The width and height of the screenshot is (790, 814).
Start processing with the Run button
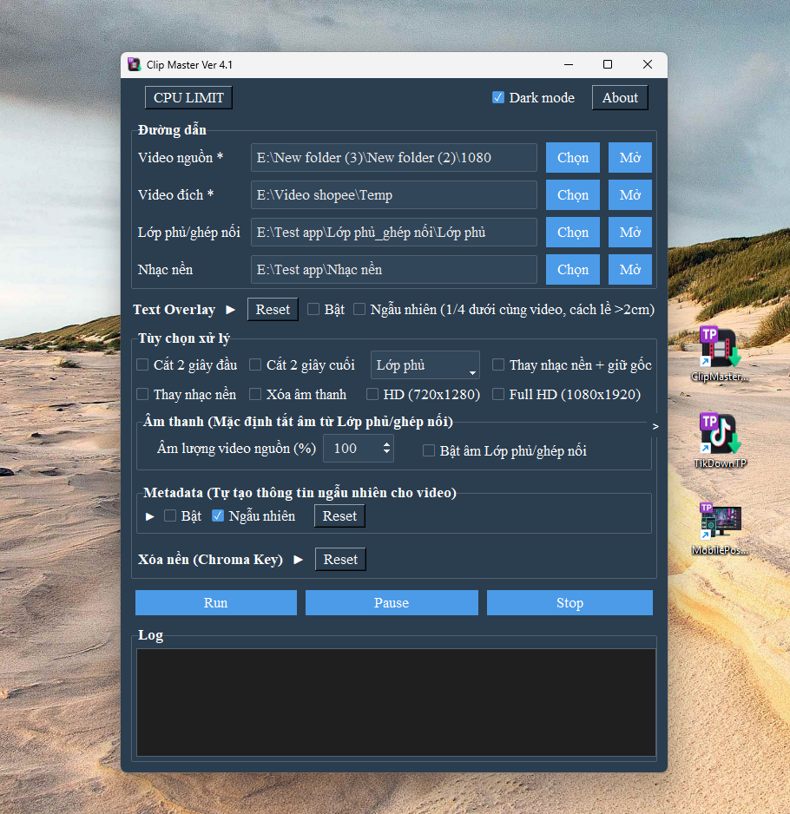[214, 602]
